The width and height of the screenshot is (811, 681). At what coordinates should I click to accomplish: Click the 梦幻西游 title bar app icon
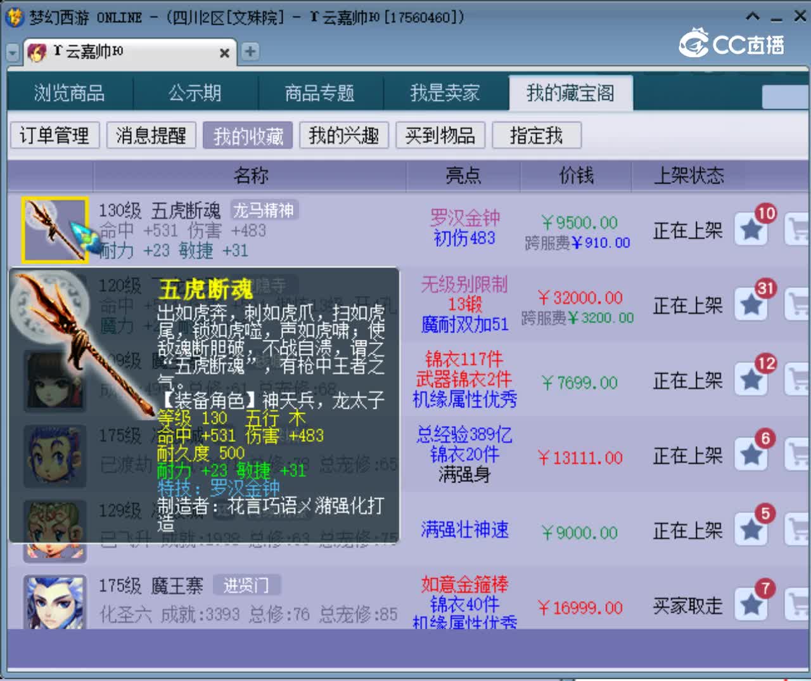[14, 17]
